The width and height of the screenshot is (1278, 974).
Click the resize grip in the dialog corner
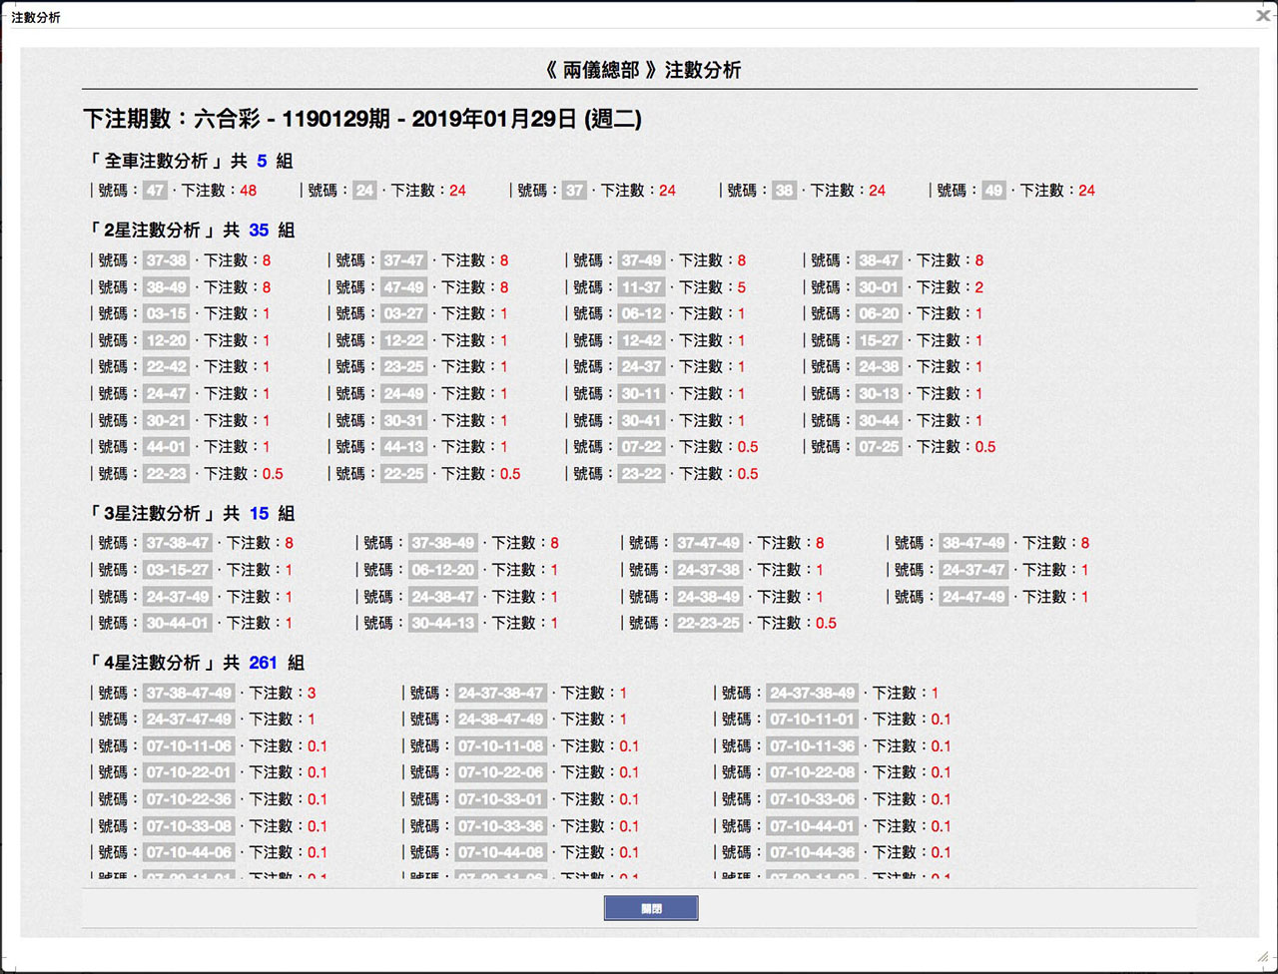click(1263, 956)
